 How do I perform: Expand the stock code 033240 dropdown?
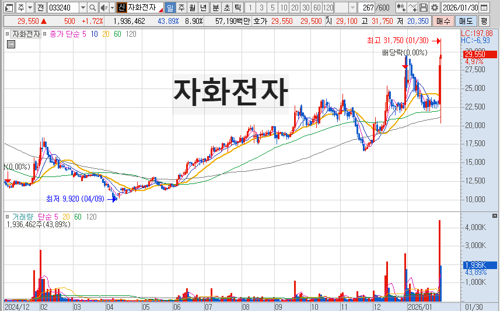83,8
